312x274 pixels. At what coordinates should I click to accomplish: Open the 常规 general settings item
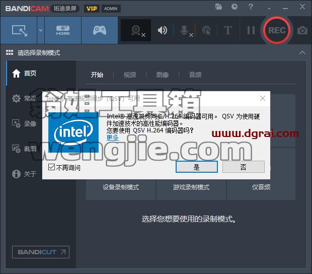[24, 98]
